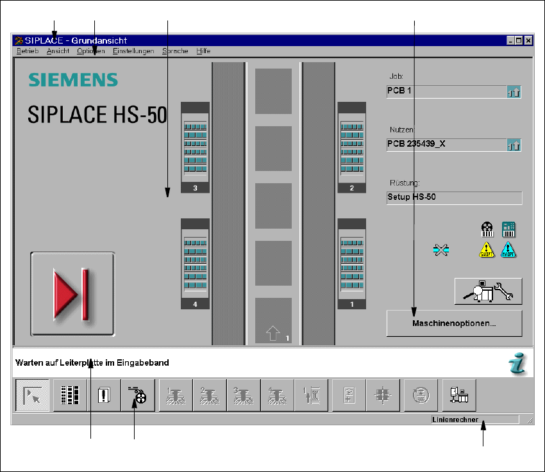Click the yellow SHOPT warning triangle
The width and height of the screenshot is (545, 472).
487,250
